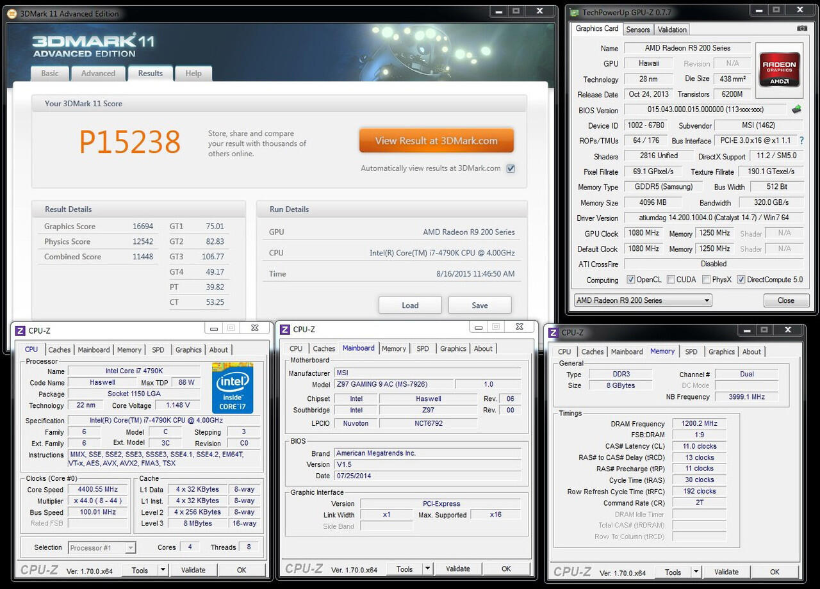This screenshot has height=589, width=820.
Task: Click the Bus Interface question mark icon
Action: tap(801, 140)
